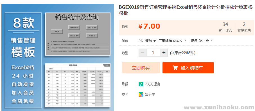Click the 月度汇总查询 button in the preview
Image resolution: width=255 pixels, height=111 pixels.
74,35
